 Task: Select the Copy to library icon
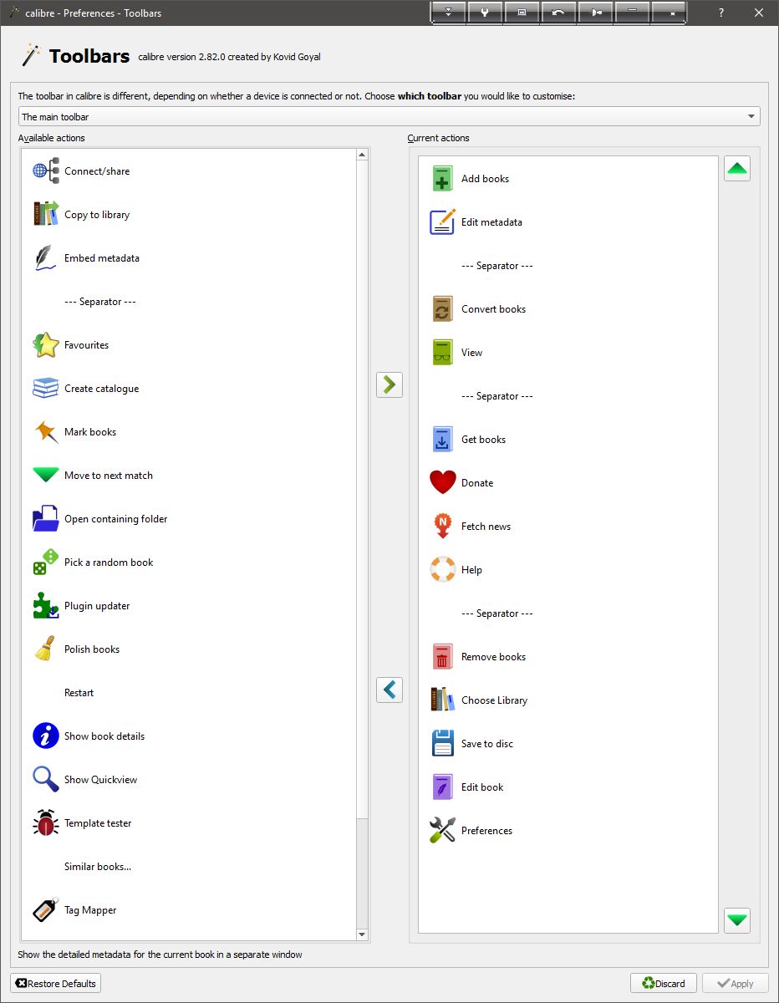pos(46,215)
